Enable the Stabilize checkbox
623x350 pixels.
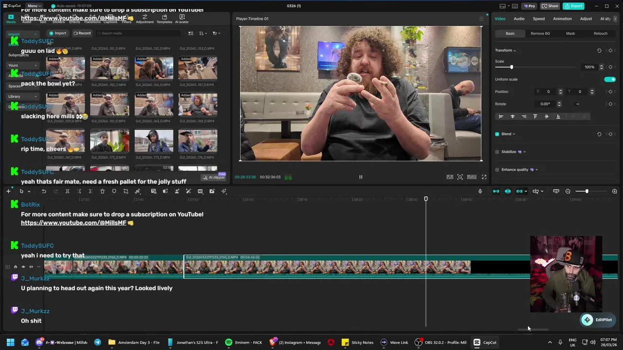[497, 152]
